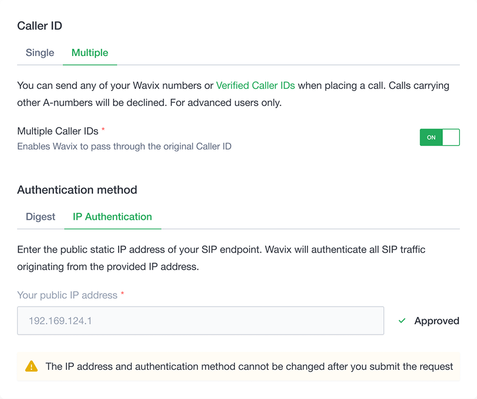Open the Verified Caller IDs link
This screenshot has height=399, width=477.
point(255,86)
